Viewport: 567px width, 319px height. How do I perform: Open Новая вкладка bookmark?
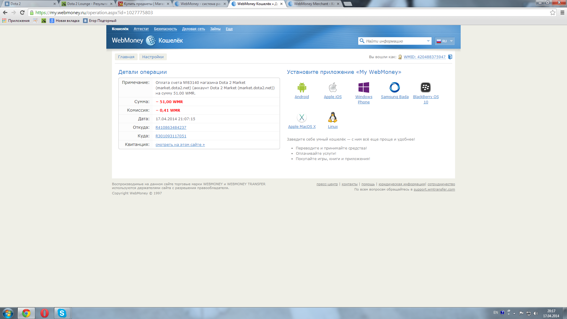click(65, 21)
